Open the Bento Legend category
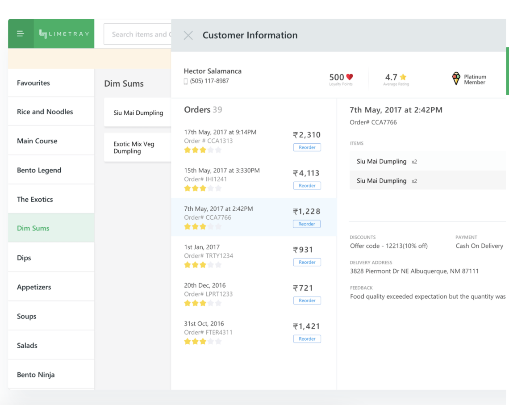Viewport: 509px width, 405px height. [x=39, y=170]
